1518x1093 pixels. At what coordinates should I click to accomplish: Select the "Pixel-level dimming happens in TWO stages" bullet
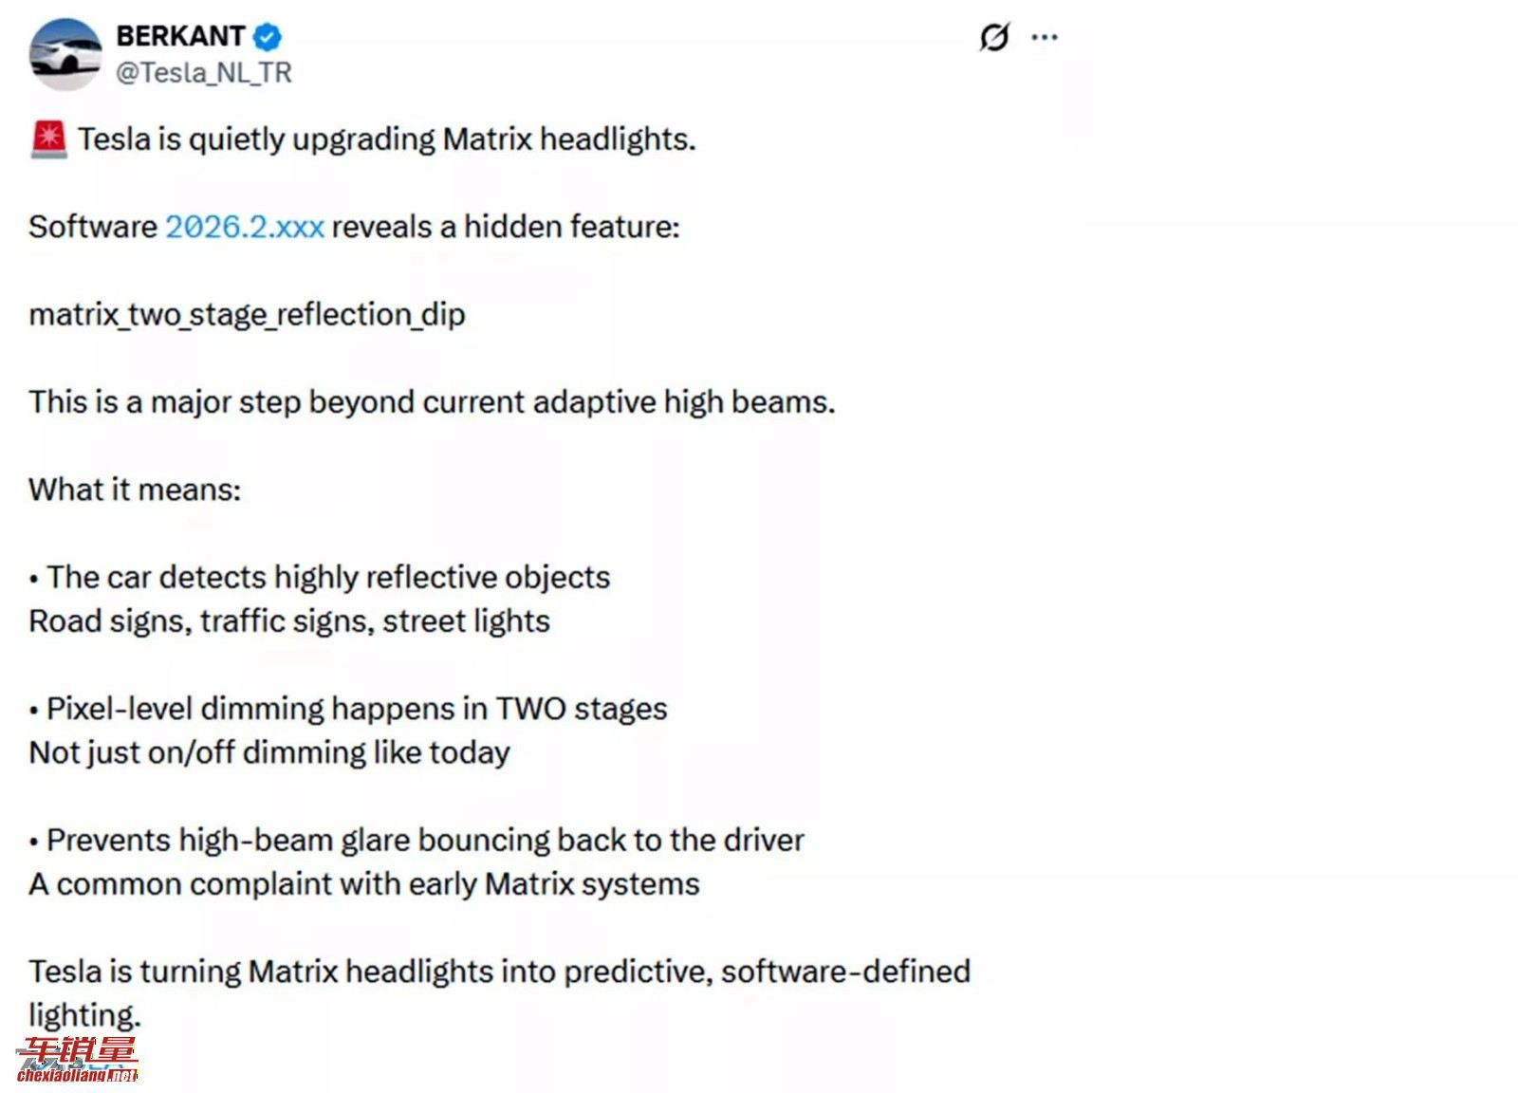[356, 709]
